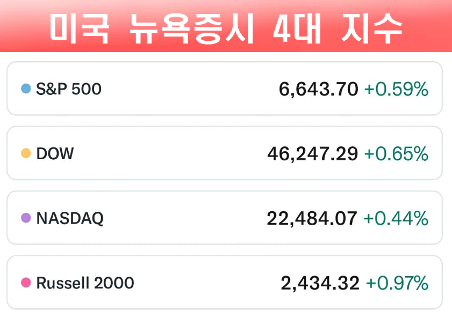This screenshot has height=319, width=452.
Task: Select the S&P 500 index label
Action: tap(68, 89)
